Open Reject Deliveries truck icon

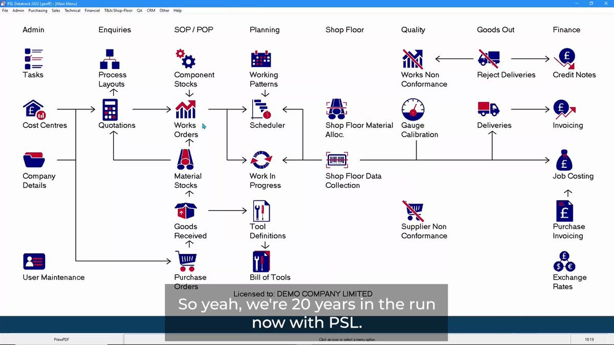pos(489,59)
